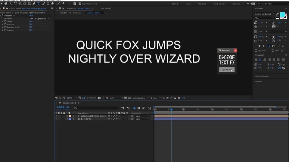Open the 1 View layout dropdown

pos(156,98)
